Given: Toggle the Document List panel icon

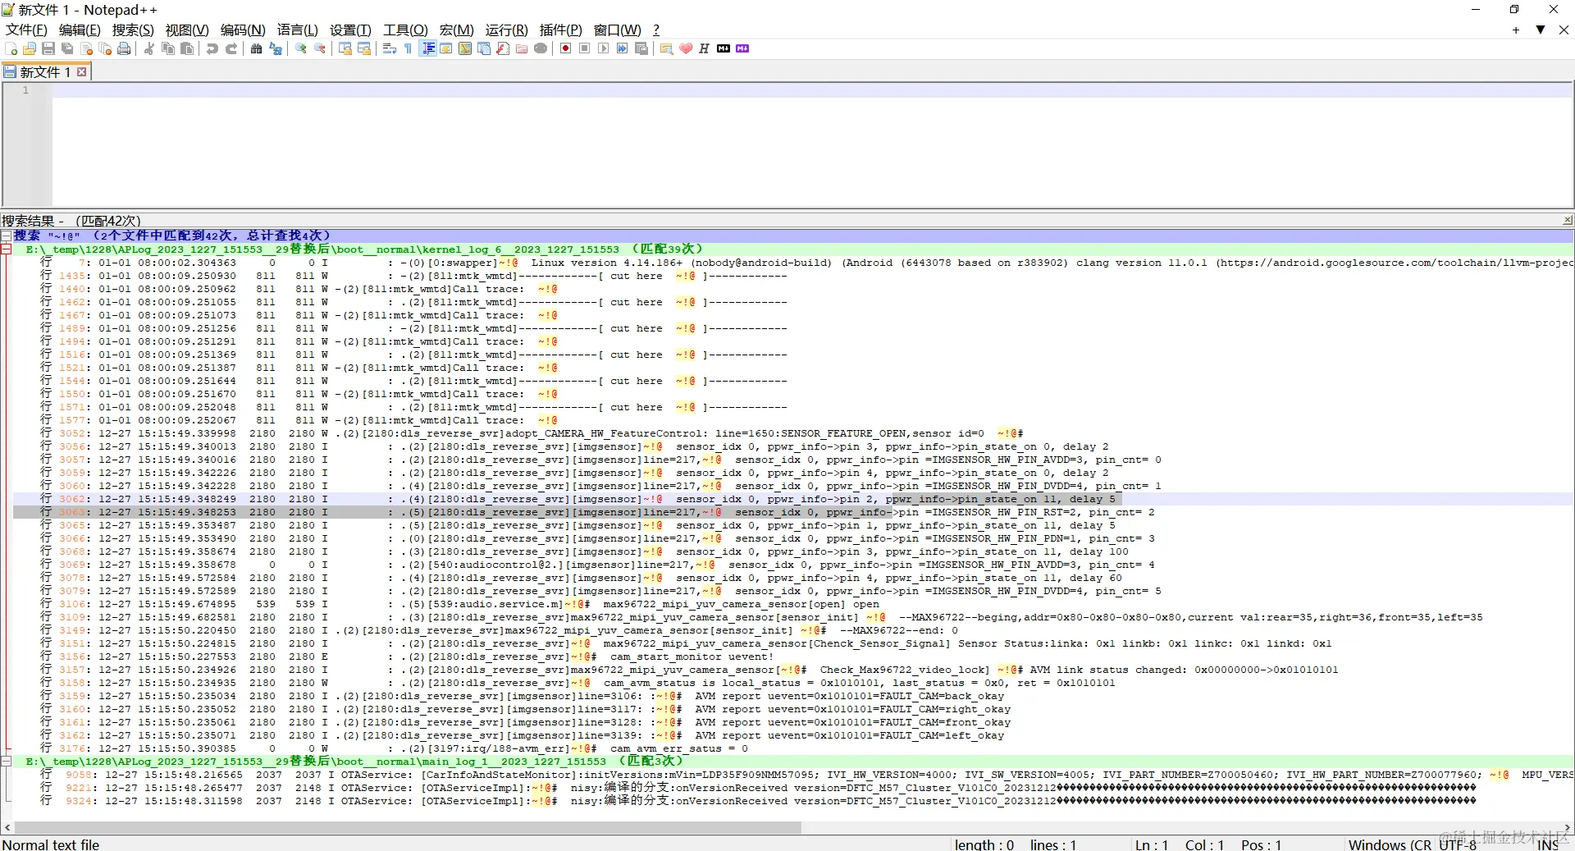Looking at the screenshot, I should pos(484,48).
